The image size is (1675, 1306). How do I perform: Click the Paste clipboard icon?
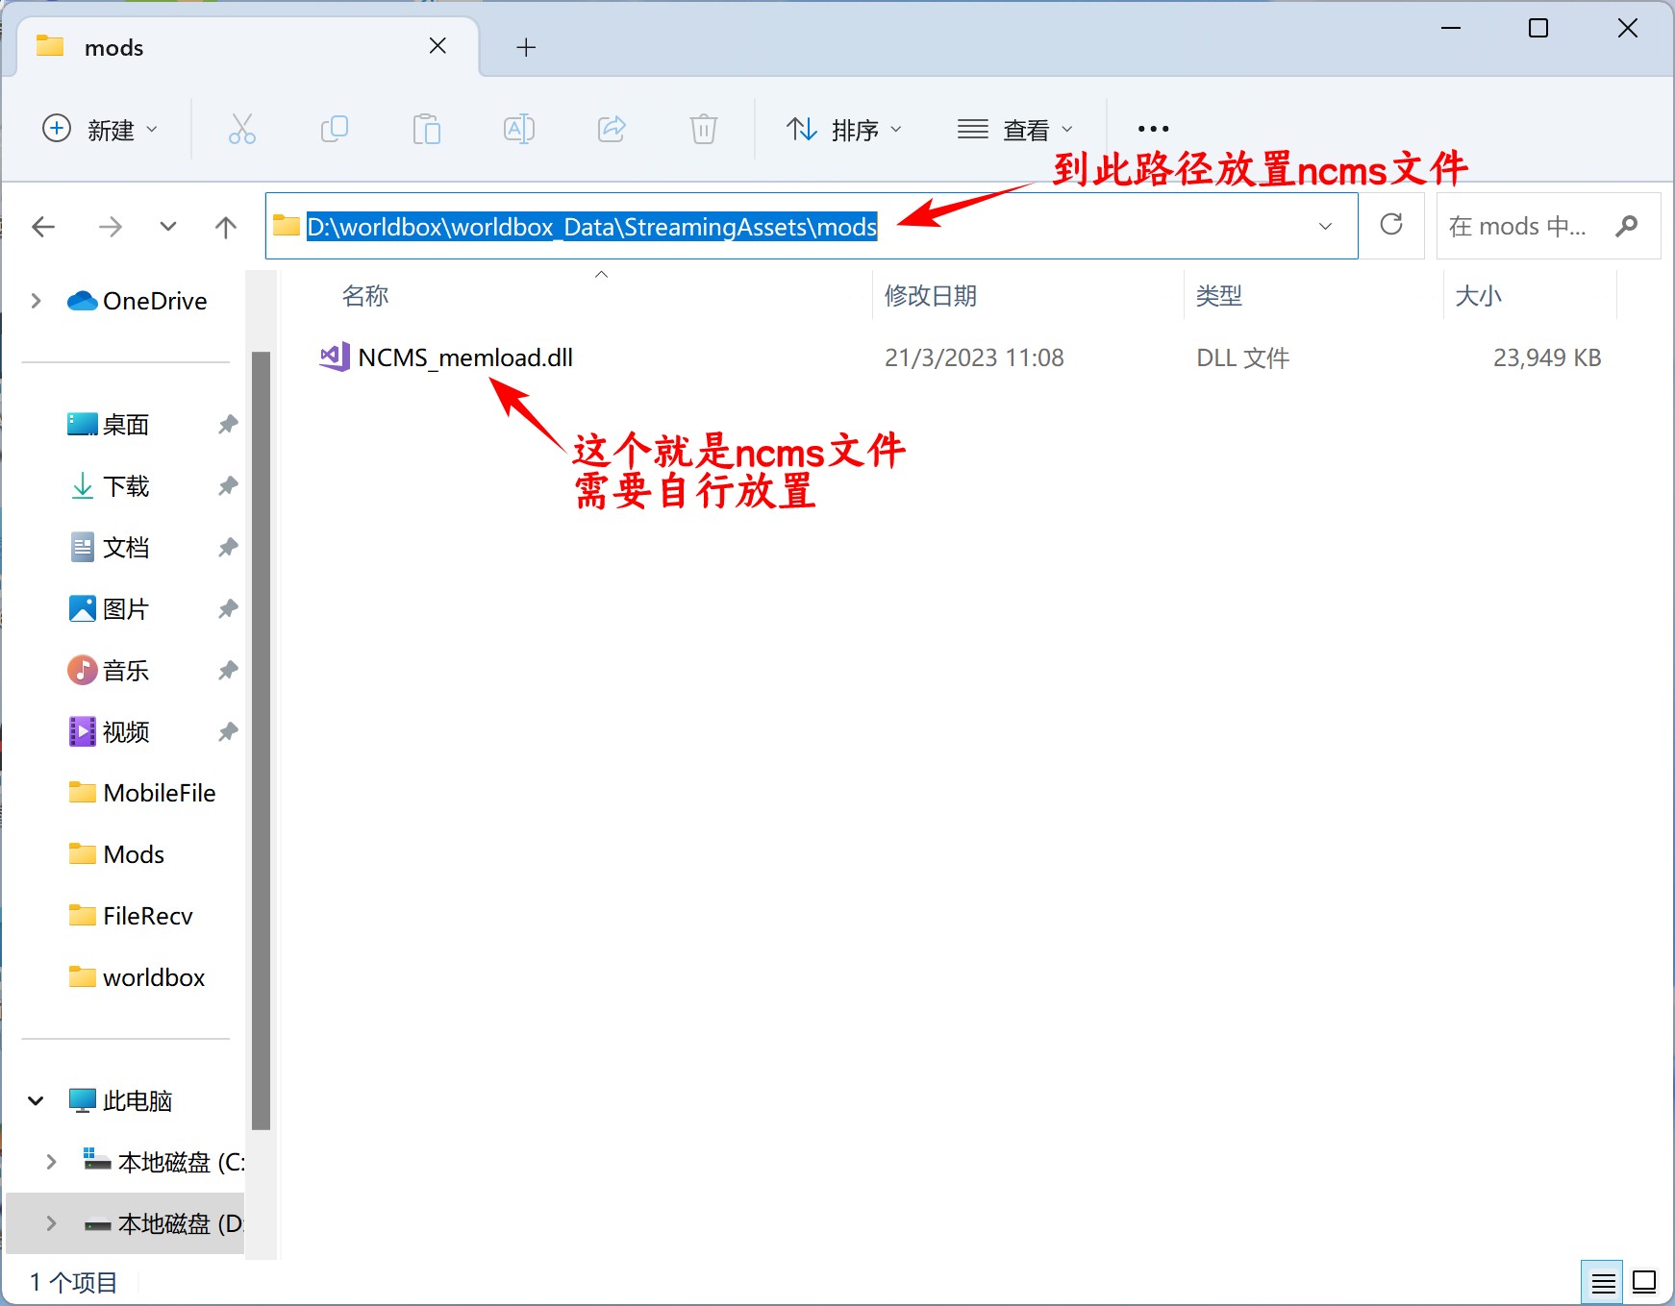click(426, 129)
